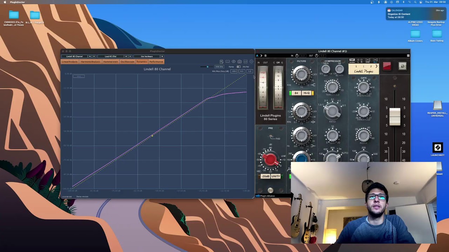
Task: Click the OUT power icon in Lindell header
Action: [x=316, y=56]
